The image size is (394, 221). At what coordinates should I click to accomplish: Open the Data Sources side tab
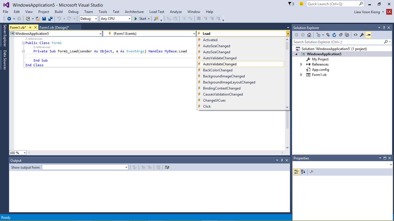[5, 60]
